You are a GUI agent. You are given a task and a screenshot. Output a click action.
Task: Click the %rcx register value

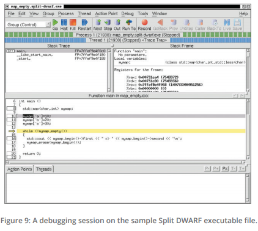pos(171,85)
